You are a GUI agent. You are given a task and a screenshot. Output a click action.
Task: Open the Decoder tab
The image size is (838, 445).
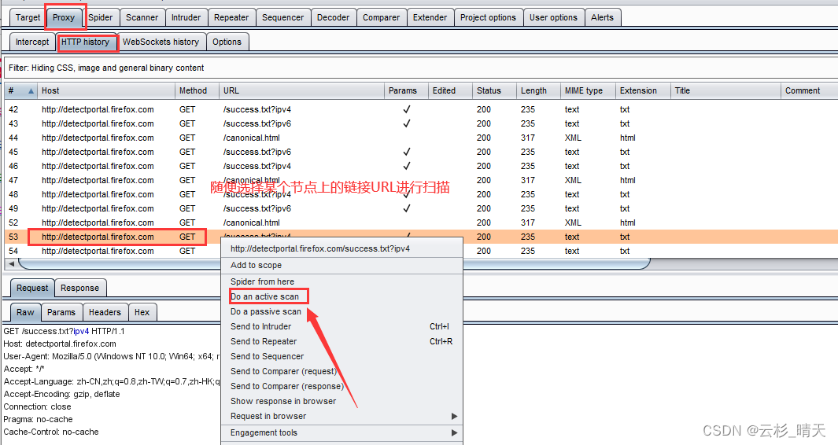pyautogui.click(x=333, y=17)
